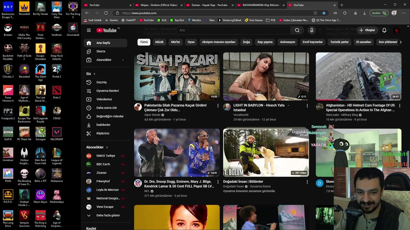This screenshot has height=230, width=410.
Task: Open HowLongToBeat bookmark
Action: coord(229,20)
